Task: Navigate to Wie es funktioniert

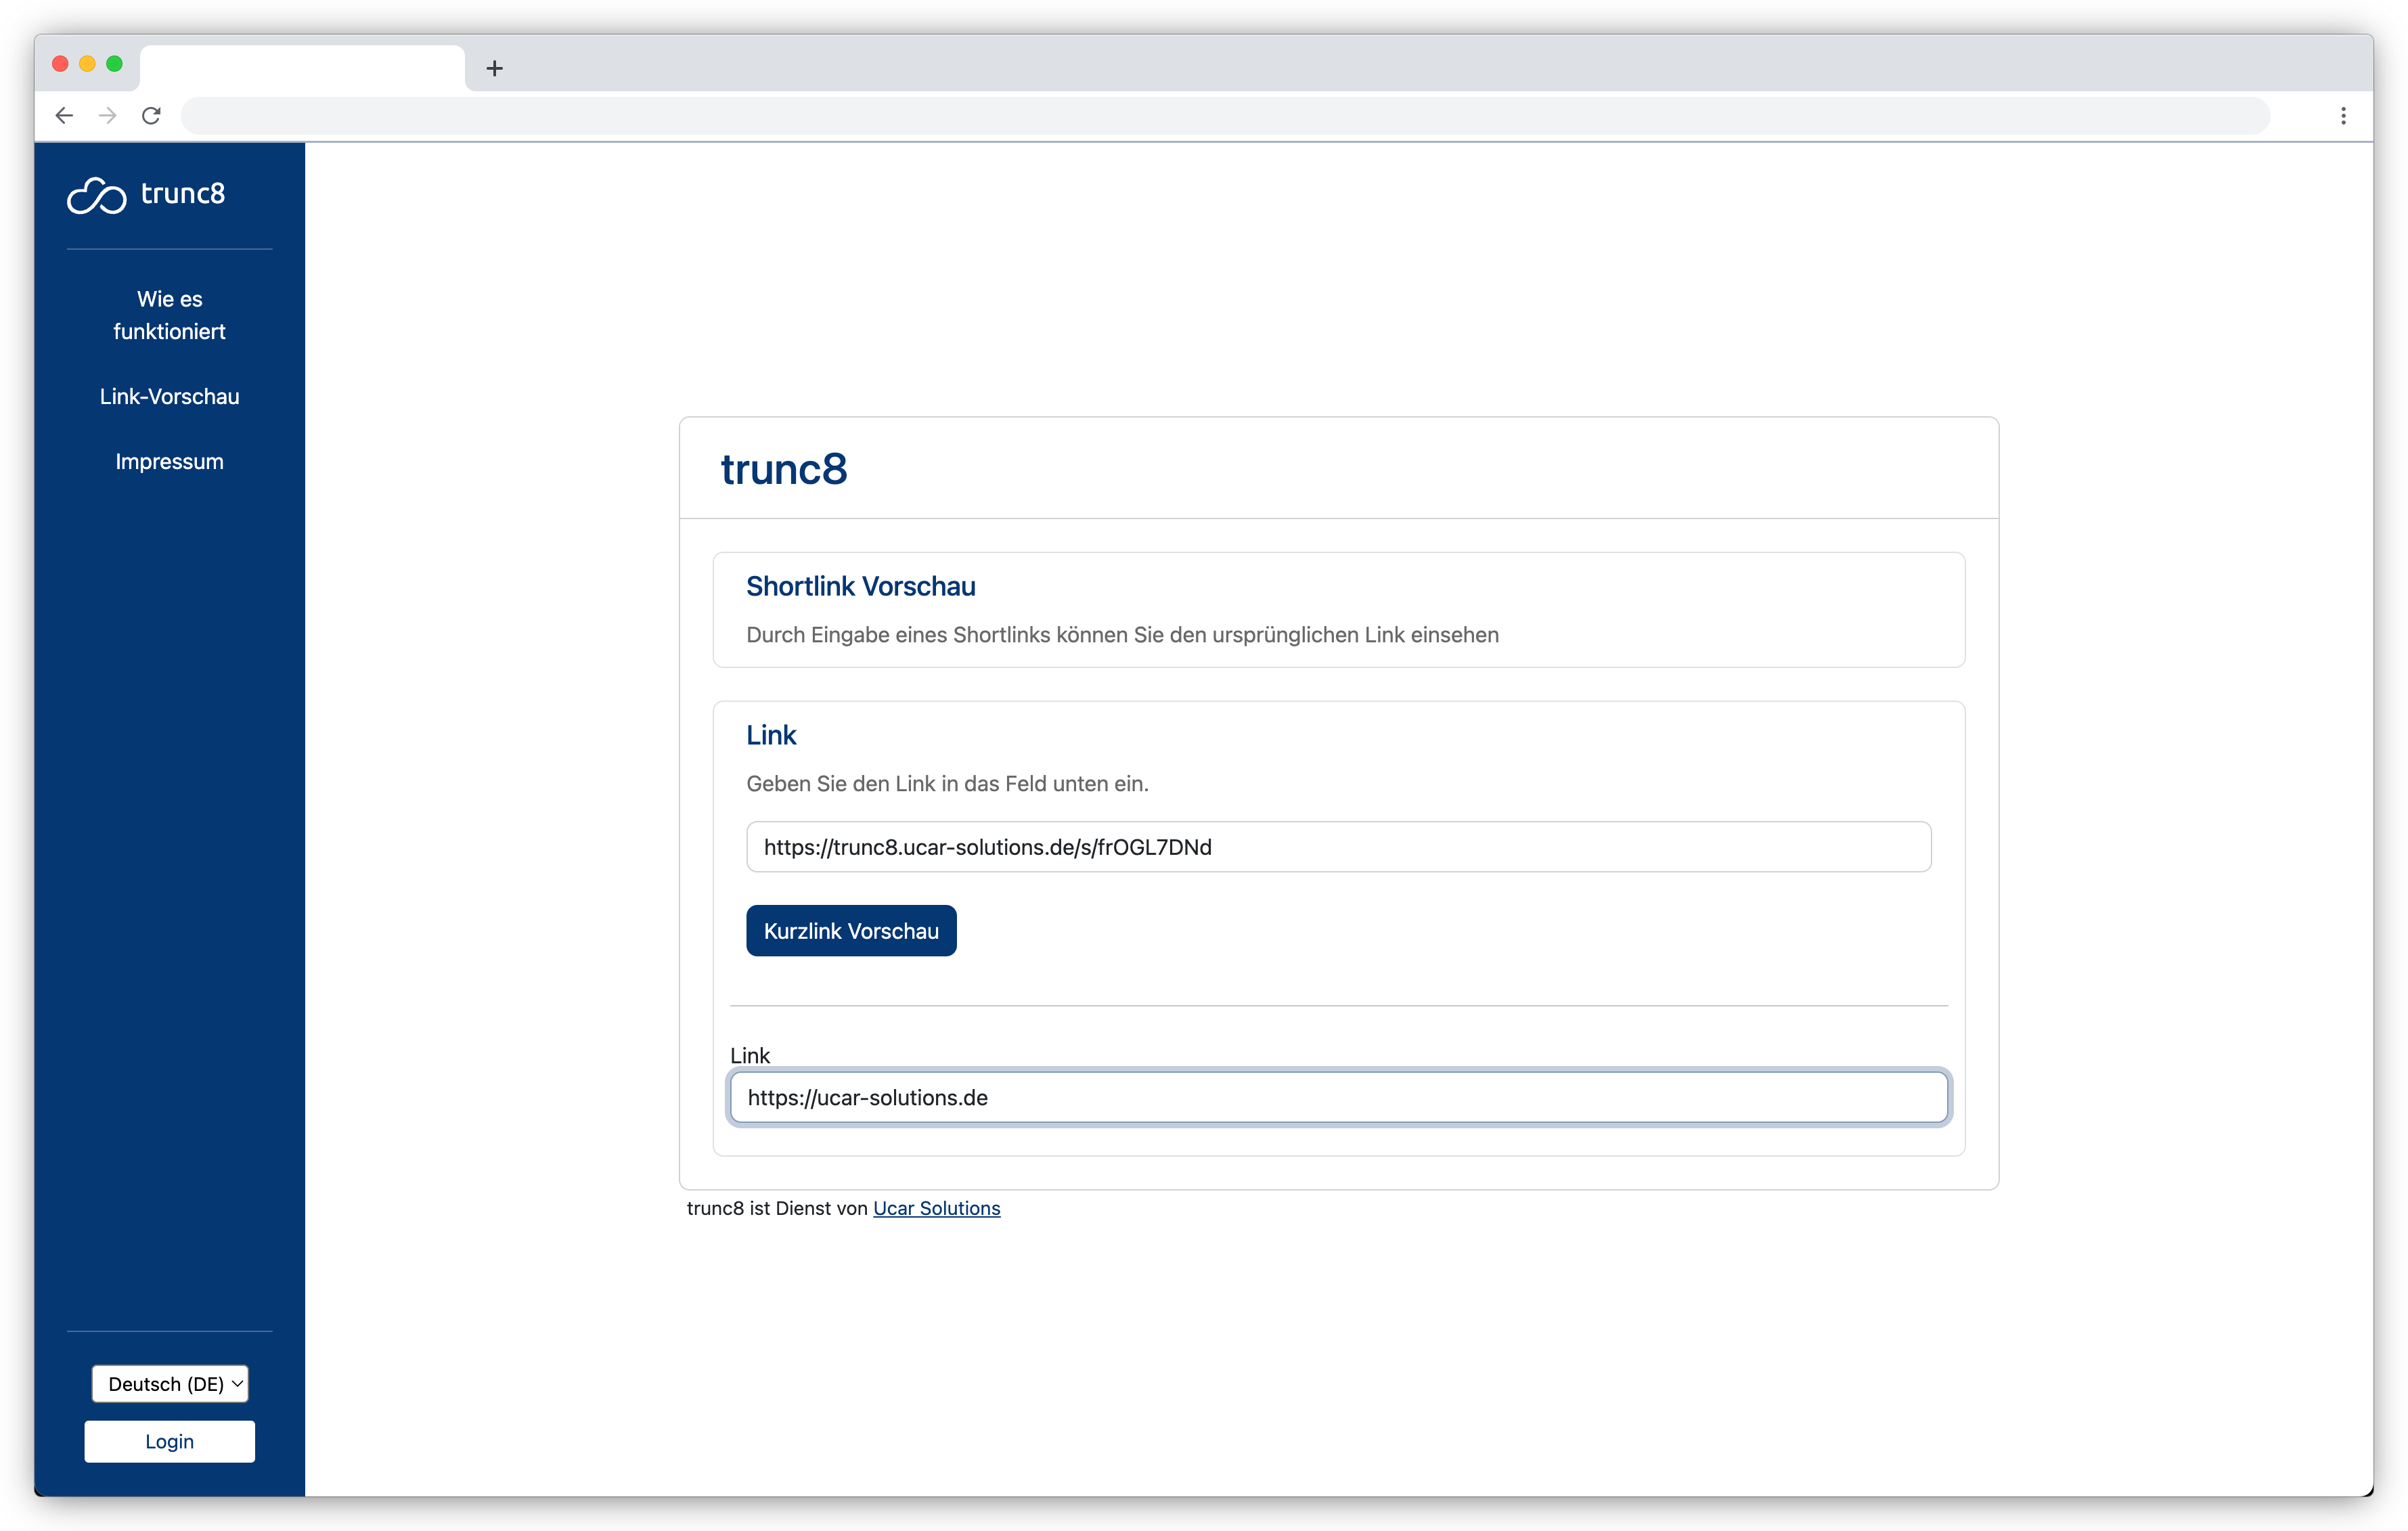Action: pos(169,315)
